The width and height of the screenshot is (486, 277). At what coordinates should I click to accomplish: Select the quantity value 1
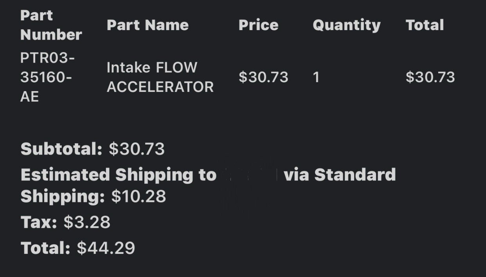[316, 77]
